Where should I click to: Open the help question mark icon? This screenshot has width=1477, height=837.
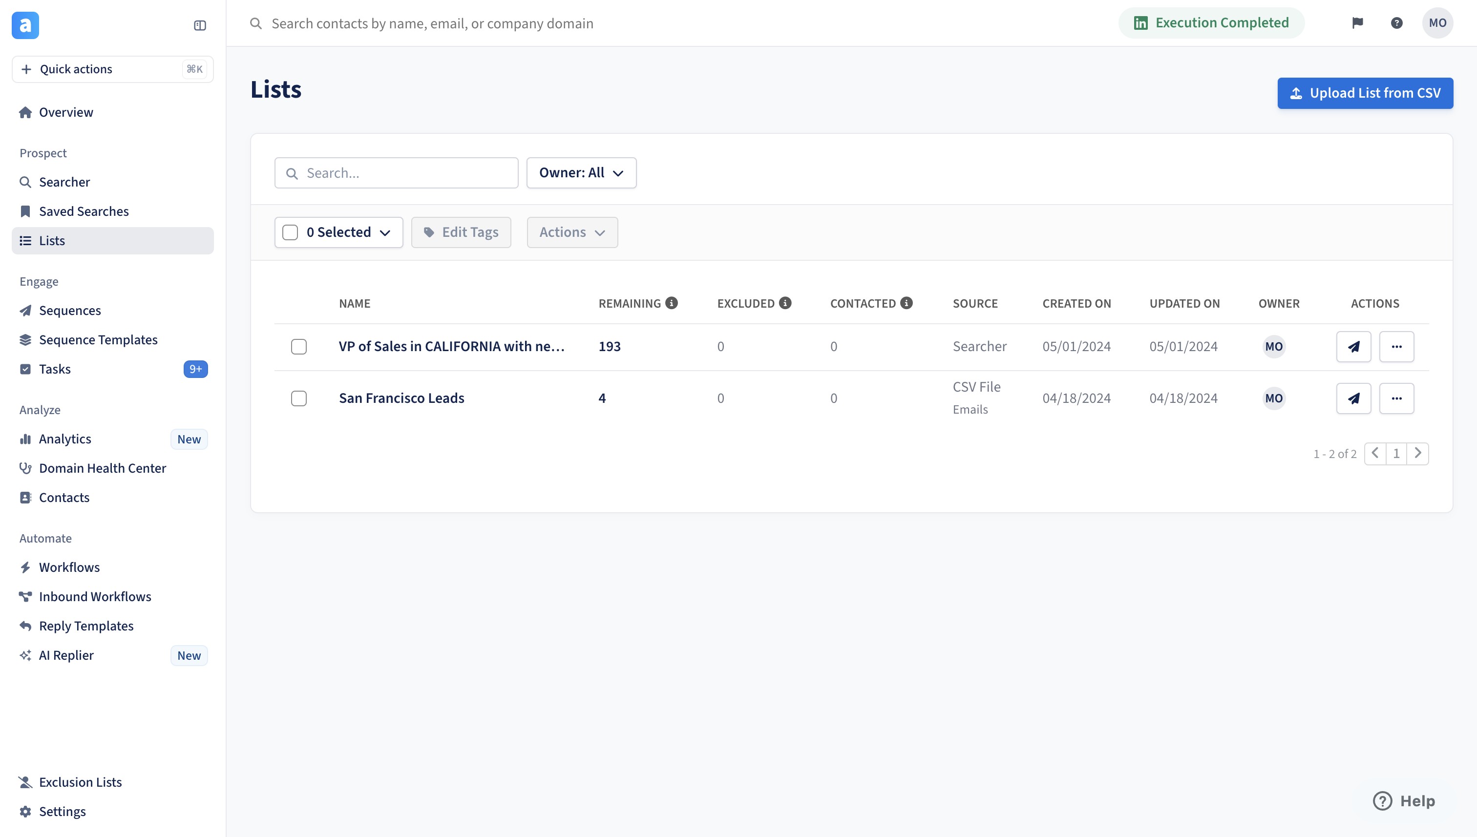[x=1396, y=23]
